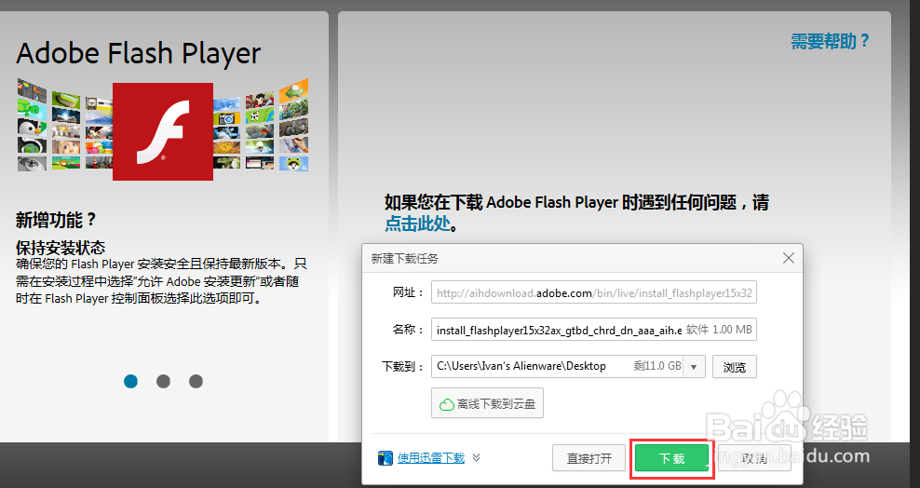Click the 剩11.0 GB free space text
920x488 pixels.
point(657,366)
